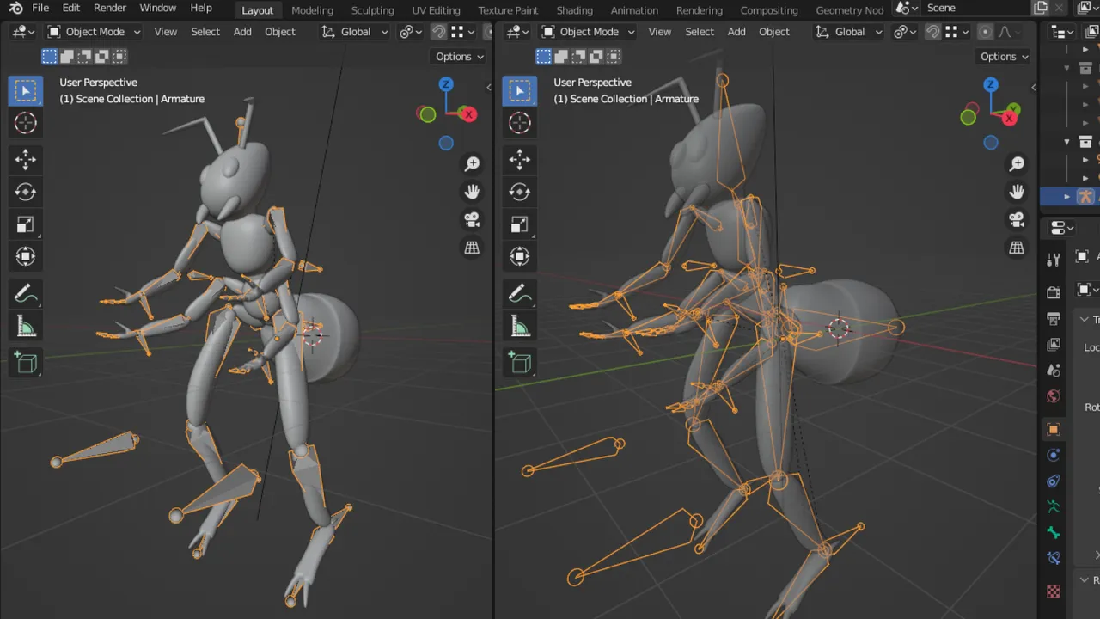Snap view to Z axis gizmo in left viewport
This screenshot has height=619, width=1100.
[446, 84]
